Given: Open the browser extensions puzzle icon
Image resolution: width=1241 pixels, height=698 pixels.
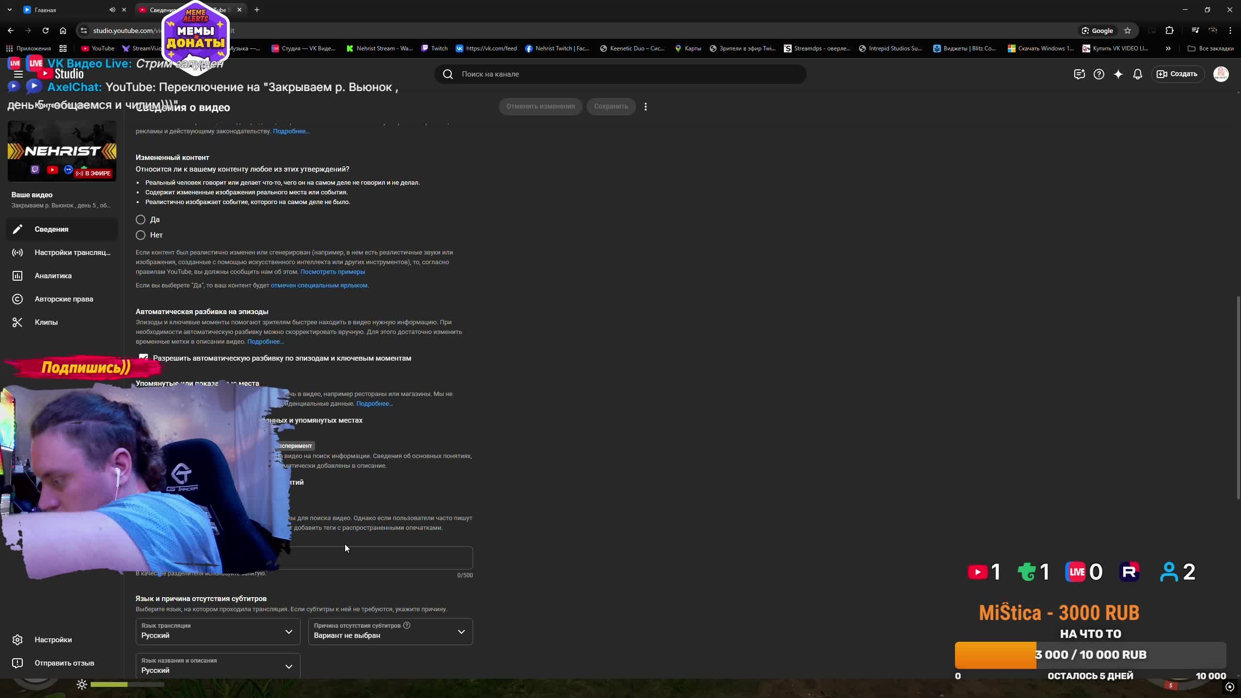Looking at the screenshot, I should click(x=1169, y=31).
